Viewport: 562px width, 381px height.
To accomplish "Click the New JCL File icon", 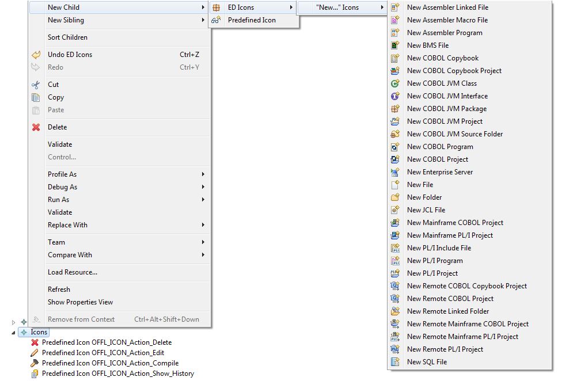I will pos(395,210).
